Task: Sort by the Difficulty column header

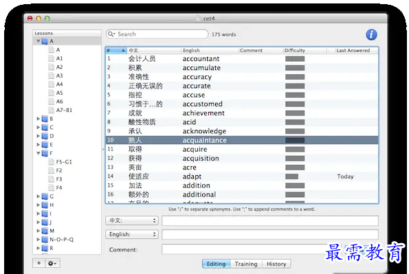Action: (x=305, y=50)
